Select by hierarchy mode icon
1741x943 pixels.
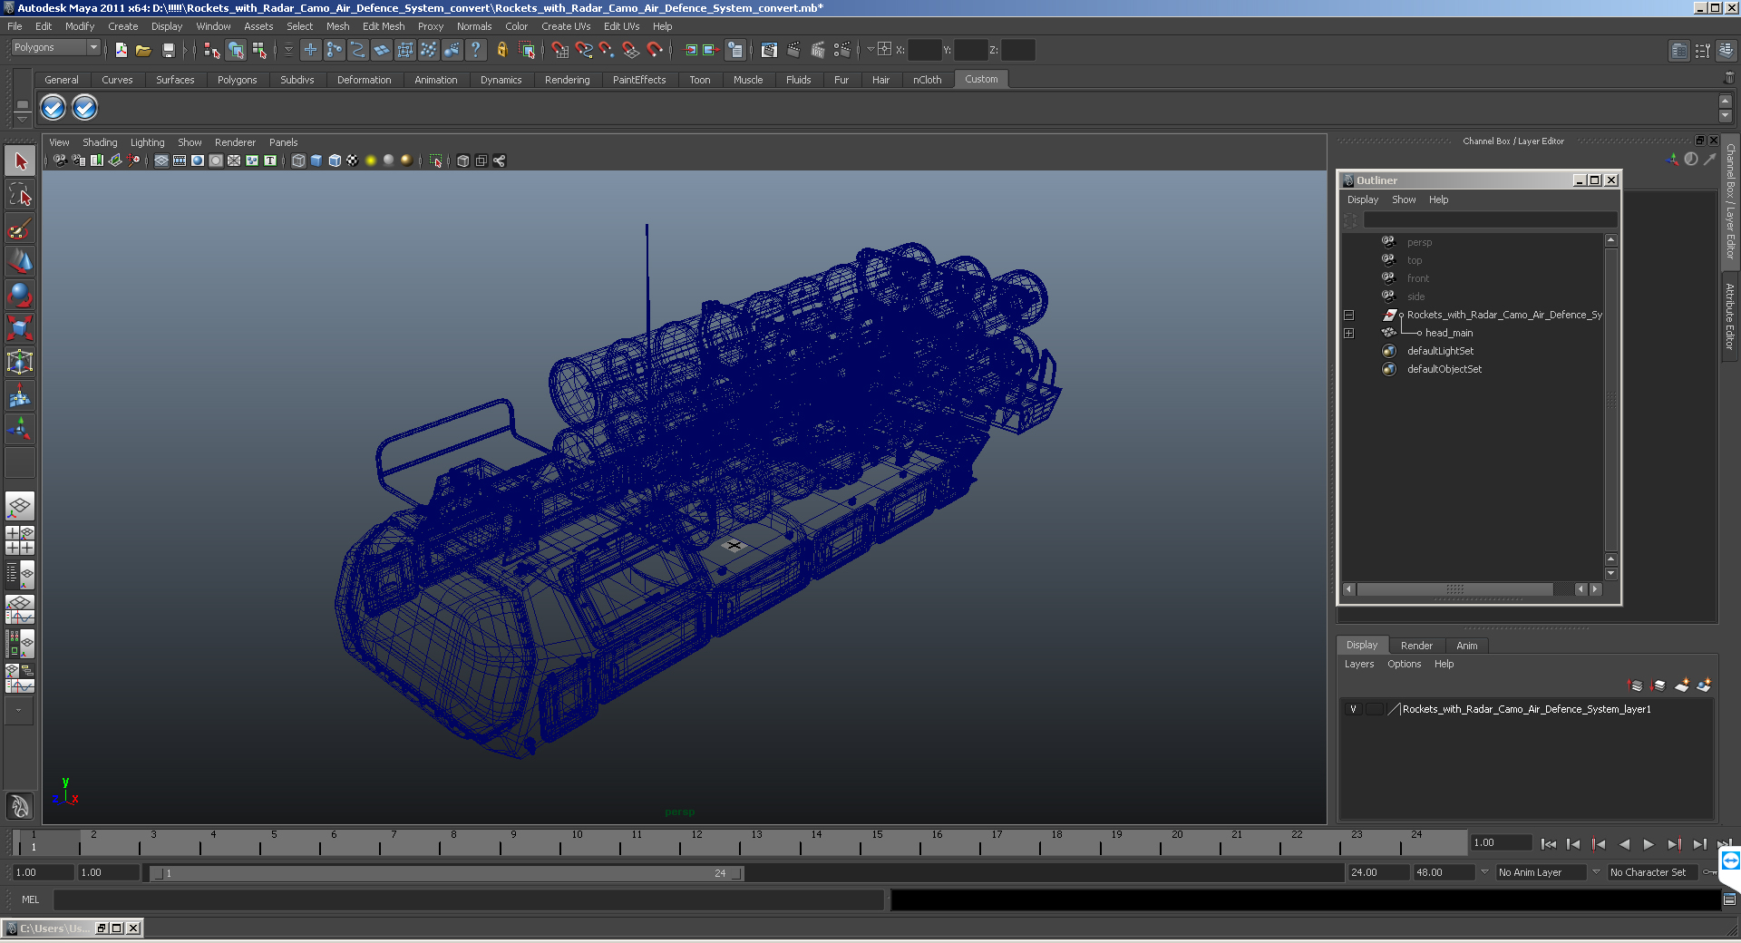pos(212,50)
